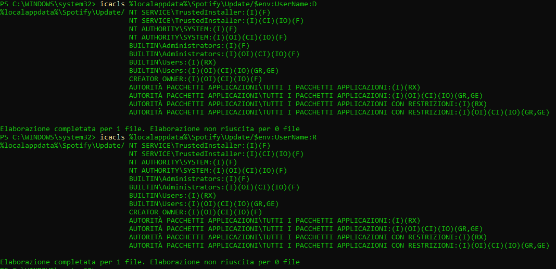The width and height of the screenshot is (556, 269).
Task: Click TrustedInstaller:(I)(CI)(IO)(F) line in the second output
Action: point(216,154)
